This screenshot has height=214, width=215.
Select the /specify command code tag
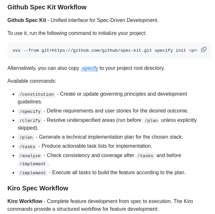click(30, 111)
